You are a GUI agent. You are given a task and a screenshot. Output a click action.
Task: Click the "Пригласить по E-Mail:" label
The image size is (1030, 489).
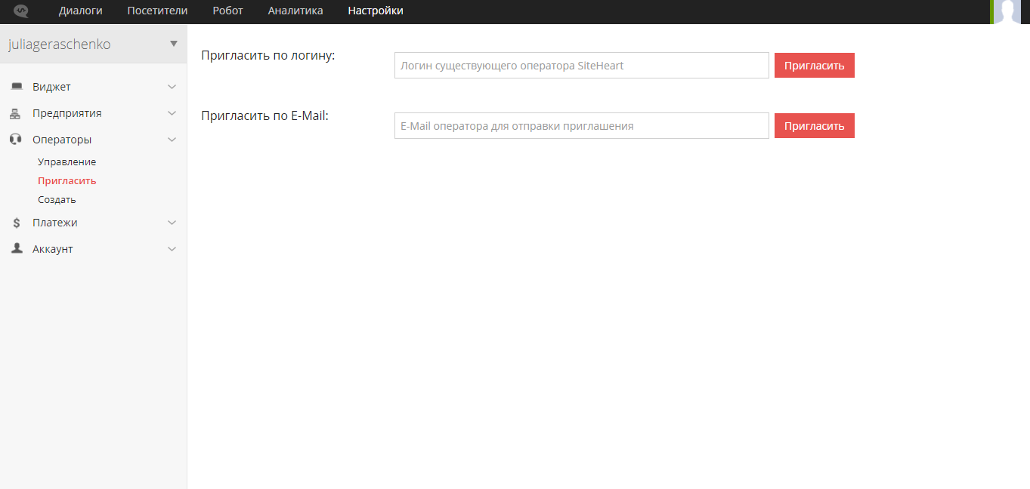tap(264, 116)
